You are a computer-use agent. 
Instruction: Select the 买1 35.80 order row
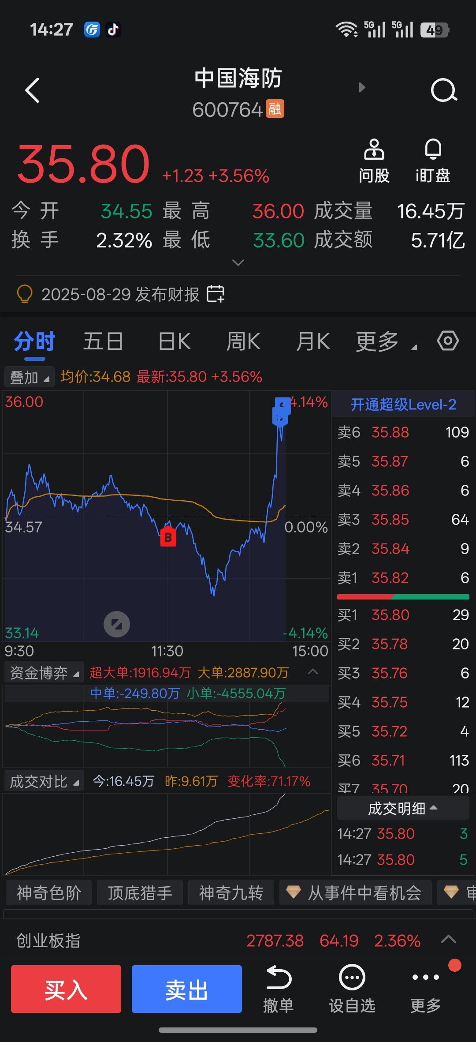403,615
